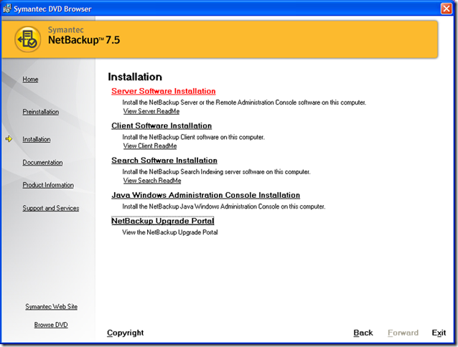The width and height of the screenshot is (458, 347).
Task: Launch Java Windows Administration Console Installation
Action: pos(205,195)
